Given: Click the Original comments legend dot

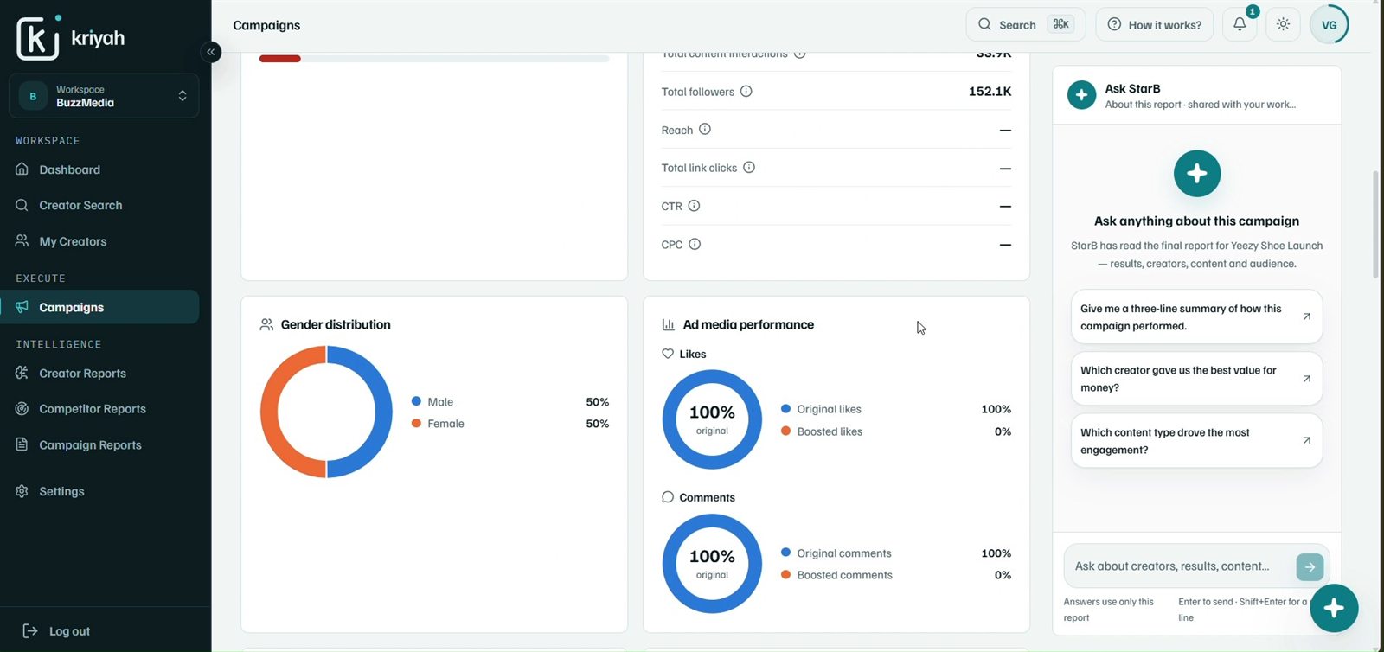Looking at the screenshot, I should click(x=785, y=552).
